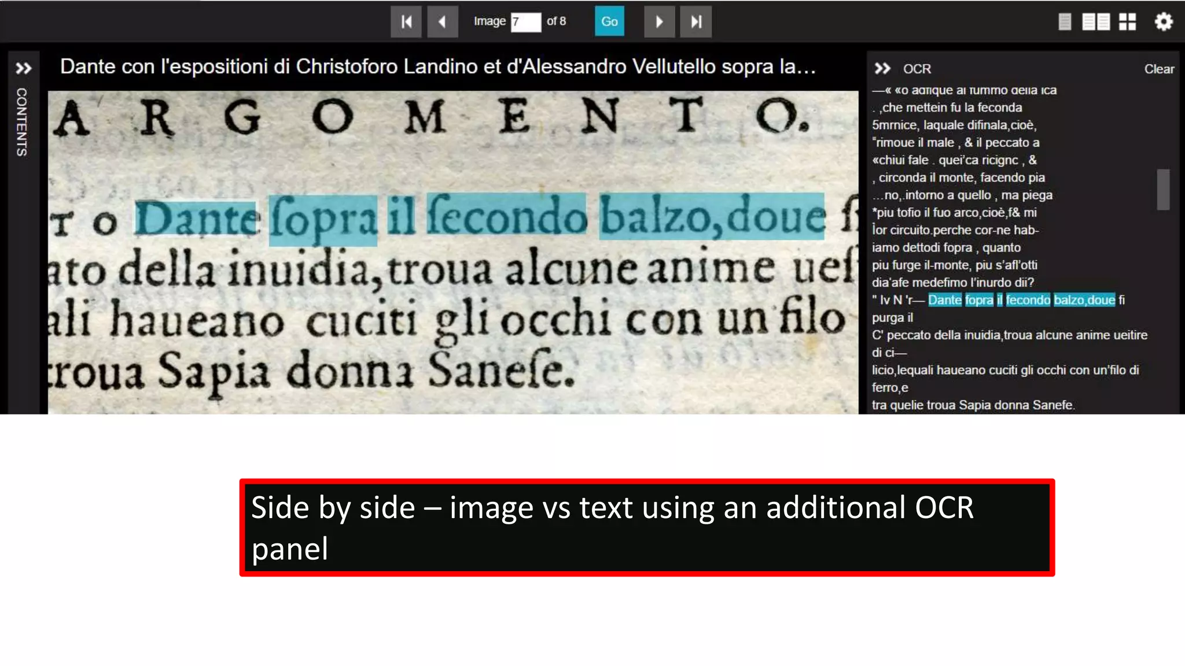Image resolution: width=1185 pixels, height=666 pixels.
Task: Clear the OCR selection
Action: click(x=1159, y=69)
